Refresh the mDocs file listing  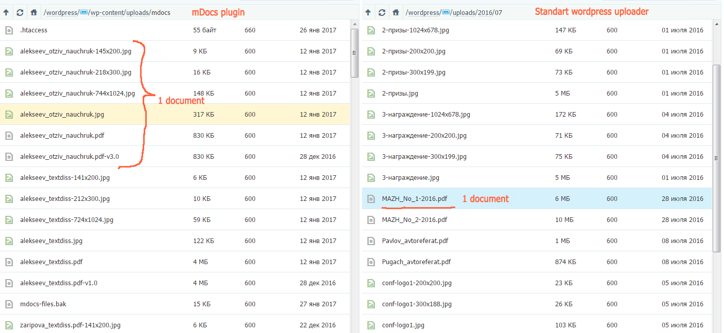coord(20,12)
